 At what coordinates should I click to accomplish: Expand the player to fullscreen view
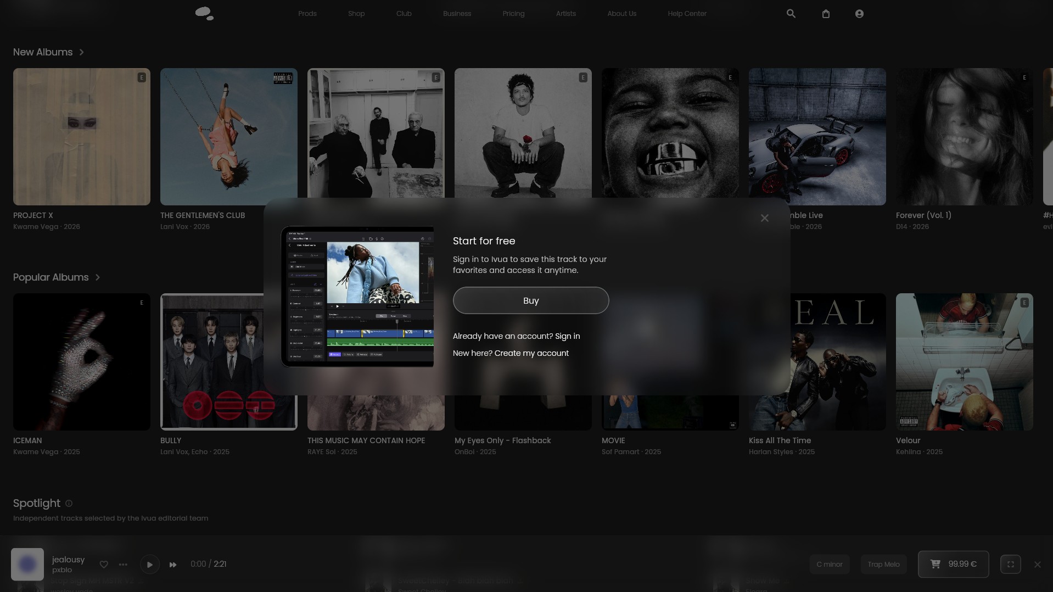[x=1010, y=564]
